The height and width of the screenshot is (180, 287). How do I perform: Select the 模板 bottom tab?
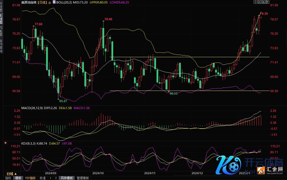click(x=18, y=178)
